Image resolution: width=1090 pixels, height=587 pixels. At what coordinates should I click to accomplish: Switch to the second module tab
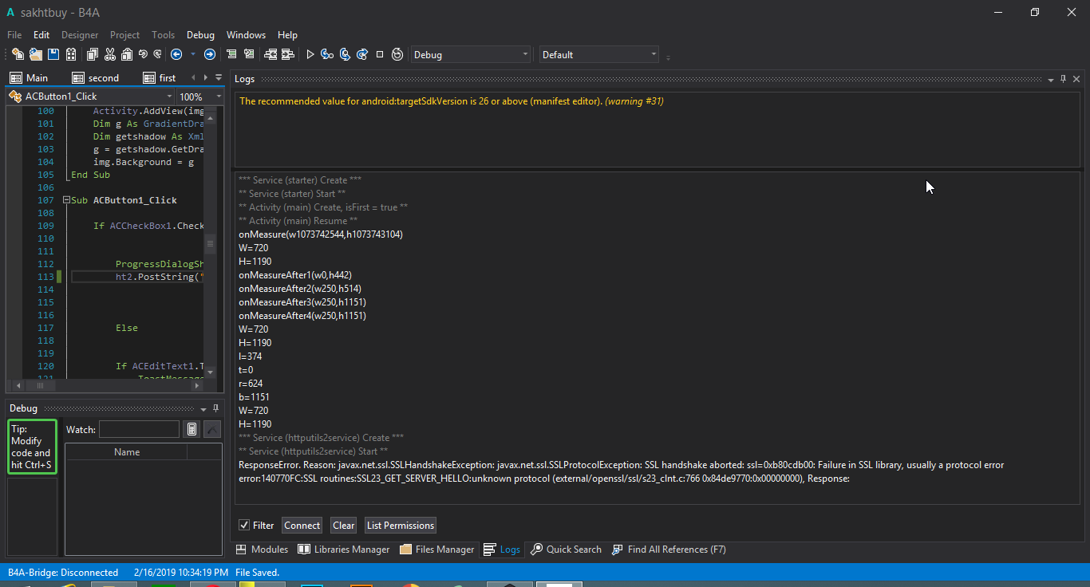96,78
